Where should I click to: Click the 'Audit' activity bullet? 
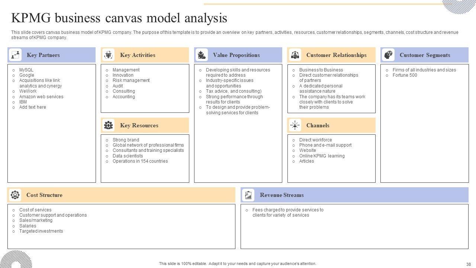coord(118,86)
